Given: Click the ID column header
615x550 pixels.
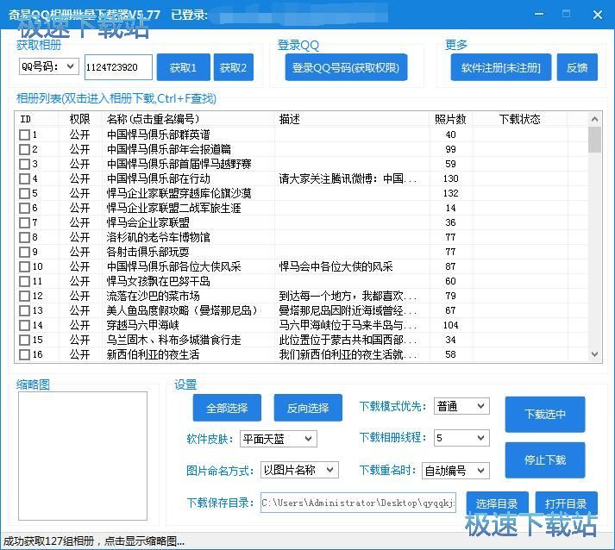Looking at the screenshot, I should [x=36, y=119].
